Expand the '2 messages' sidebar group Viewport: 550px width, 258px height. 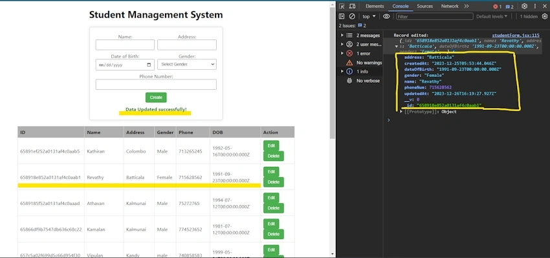(342, 36)
